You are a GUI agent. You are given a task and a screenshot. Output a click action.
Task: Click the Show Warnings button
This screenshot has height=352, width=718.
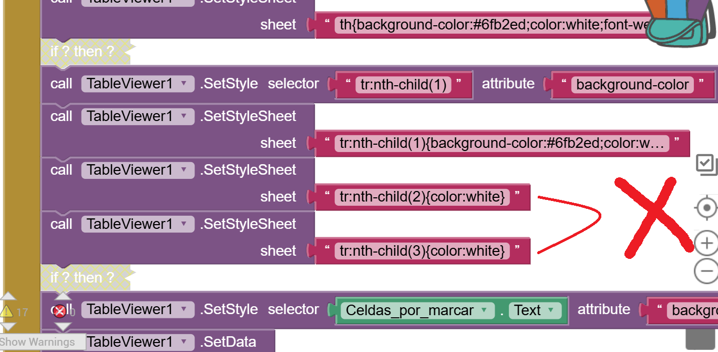[x=43, y=342]
